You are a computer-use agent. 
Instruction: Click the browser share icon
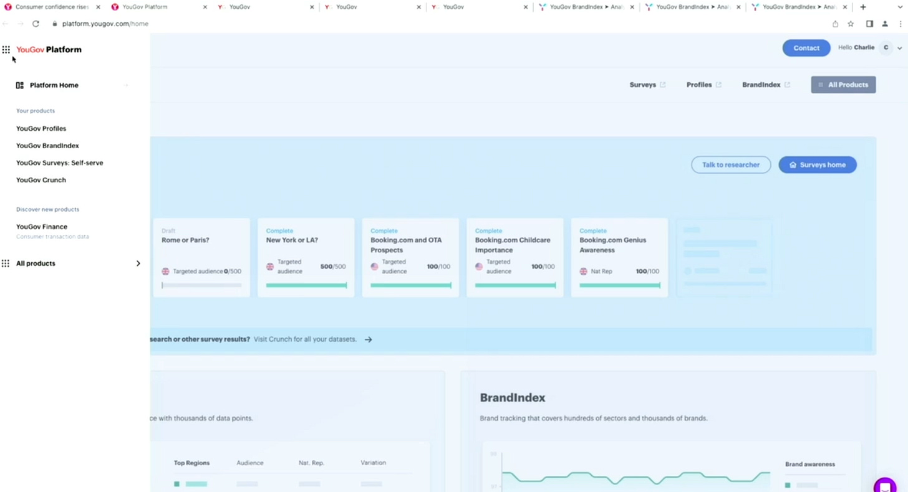(x=835, y=24)
